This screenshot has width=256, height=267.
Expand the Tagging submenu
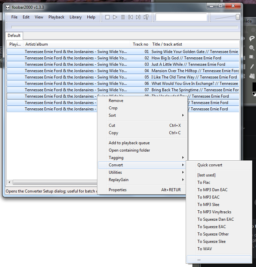143,158
